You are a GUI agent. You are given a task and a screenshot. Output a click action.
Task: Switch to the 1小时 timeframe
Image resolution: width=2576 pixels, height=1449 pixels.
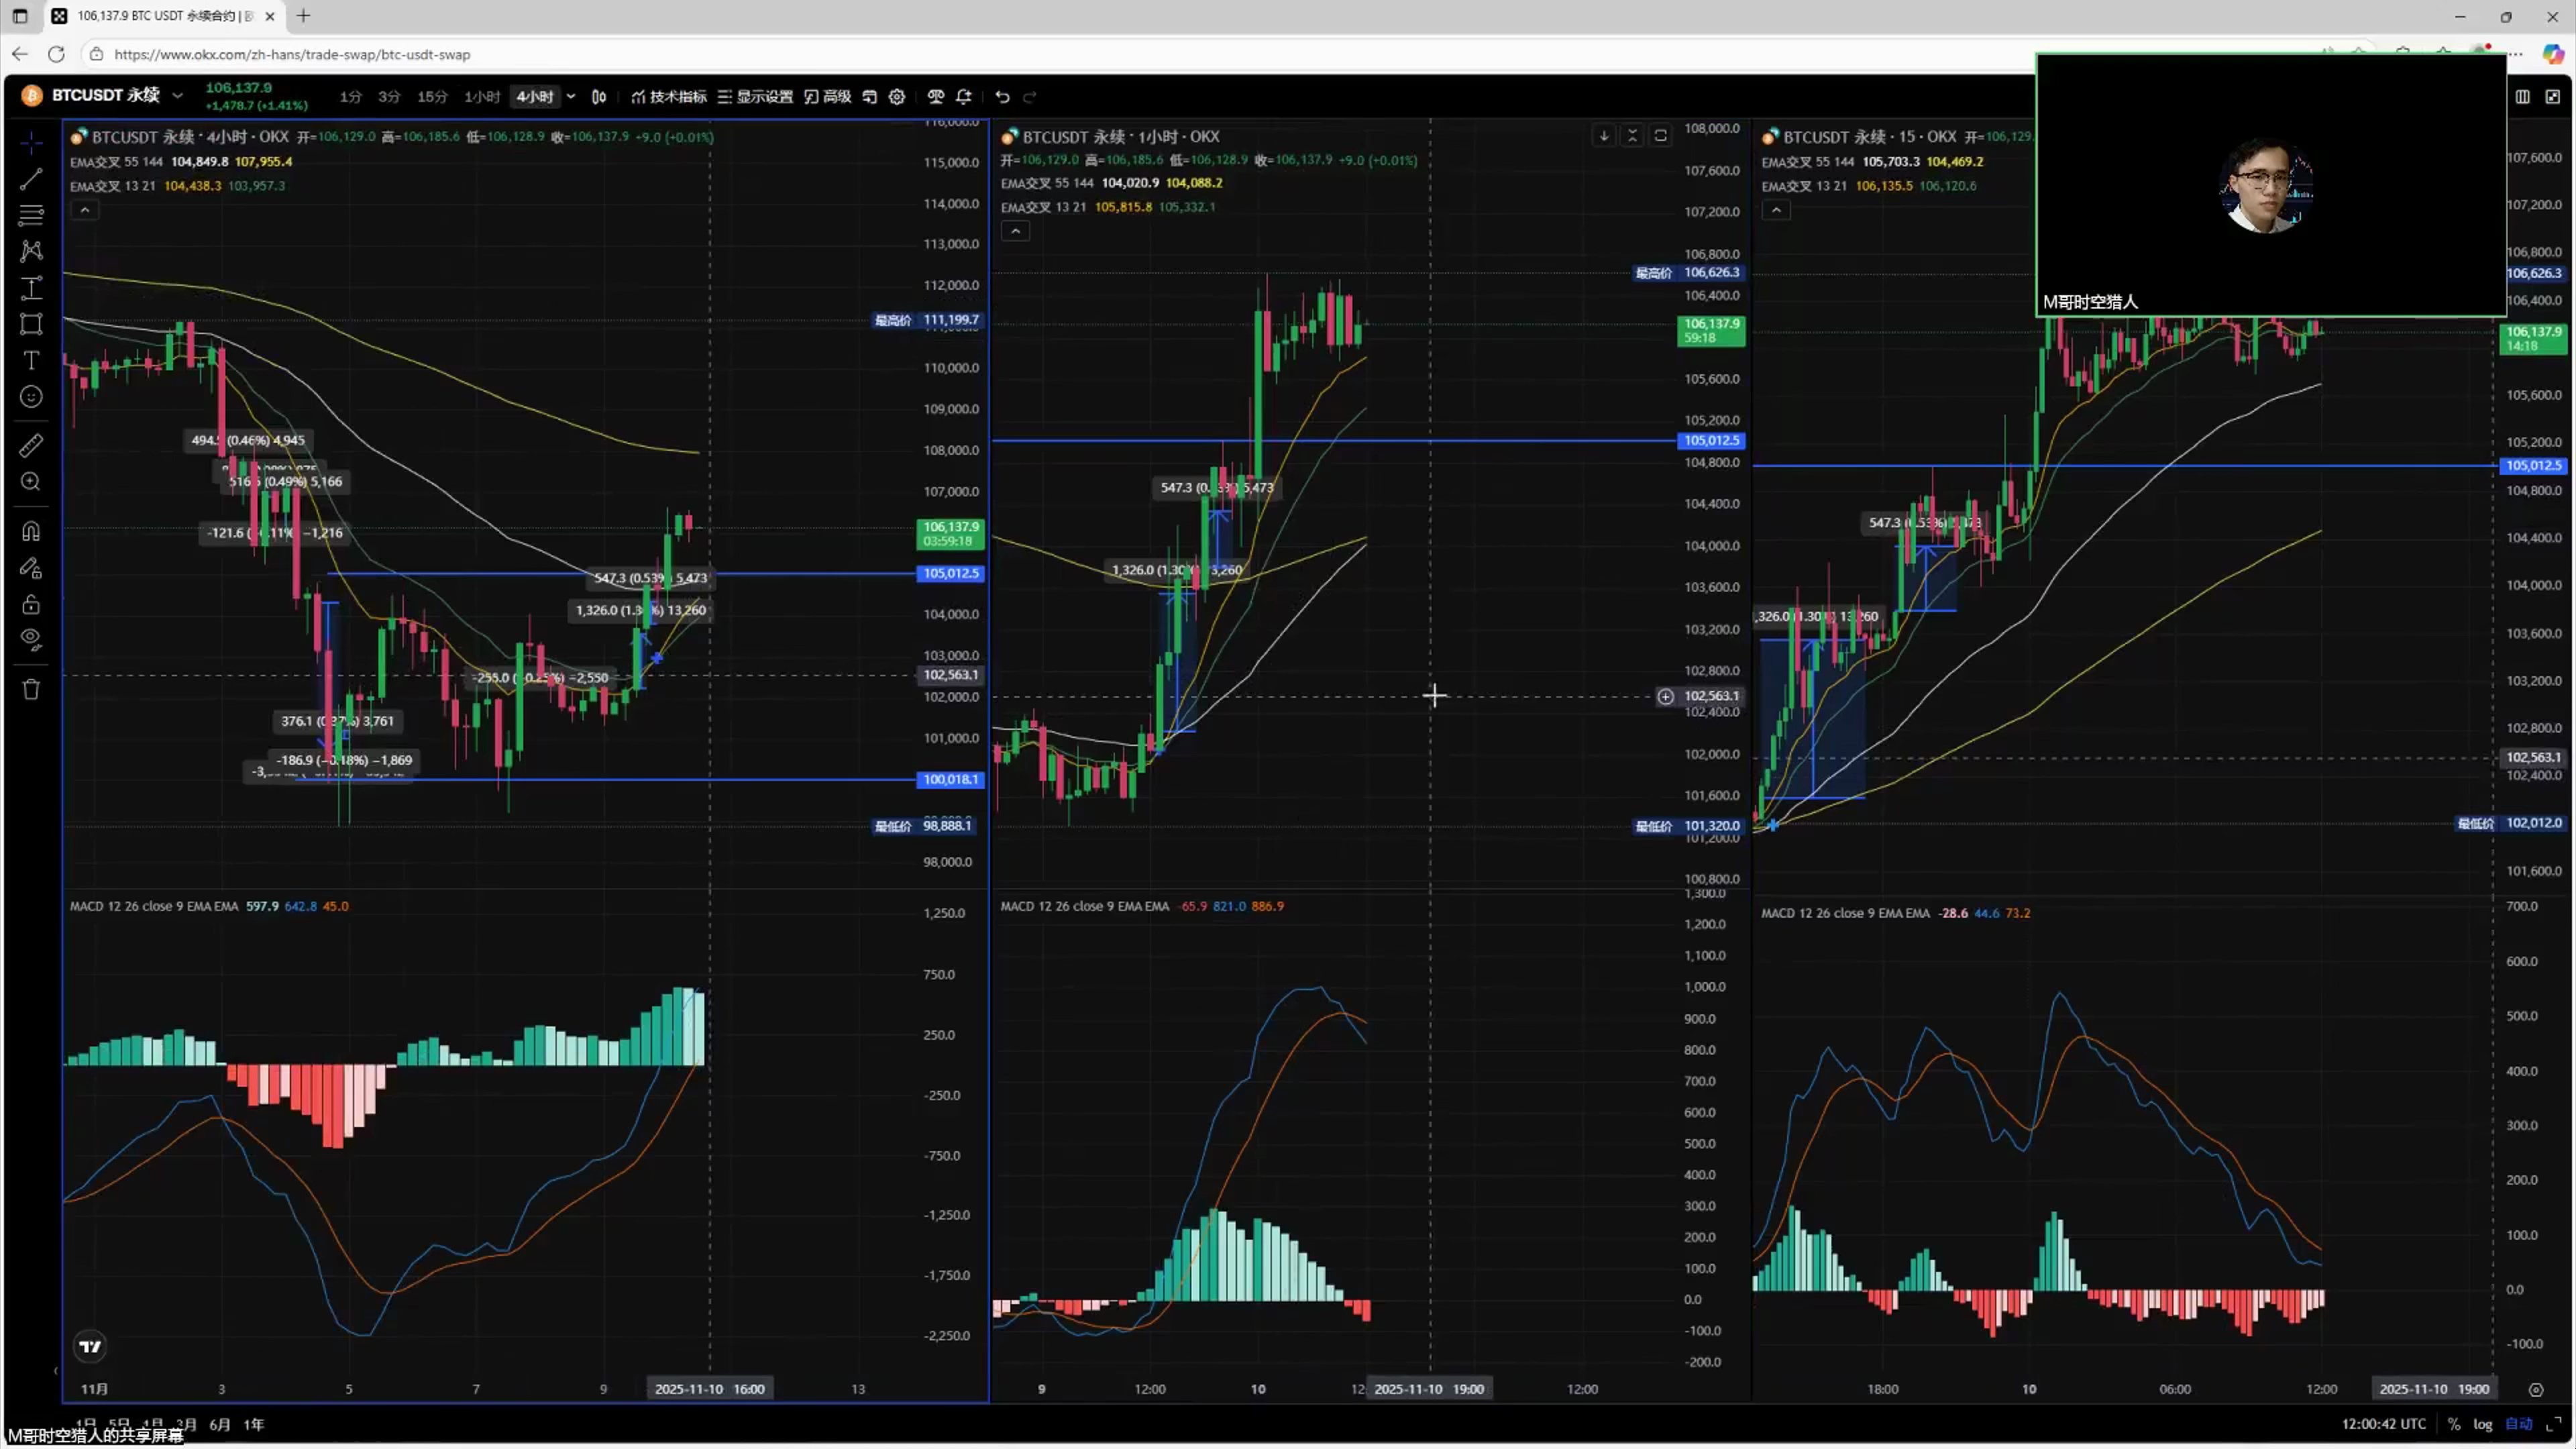coord(481,97)
